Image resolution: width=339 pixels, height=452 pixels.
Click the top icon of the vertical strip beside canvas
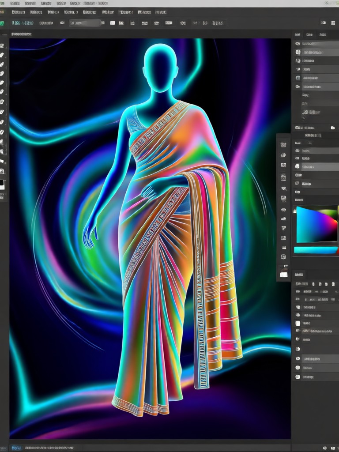[x=283, y=145]
